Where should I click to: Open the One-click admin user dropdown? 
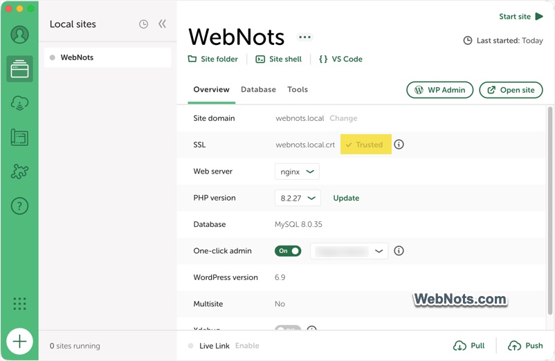(x=349, y=250)
